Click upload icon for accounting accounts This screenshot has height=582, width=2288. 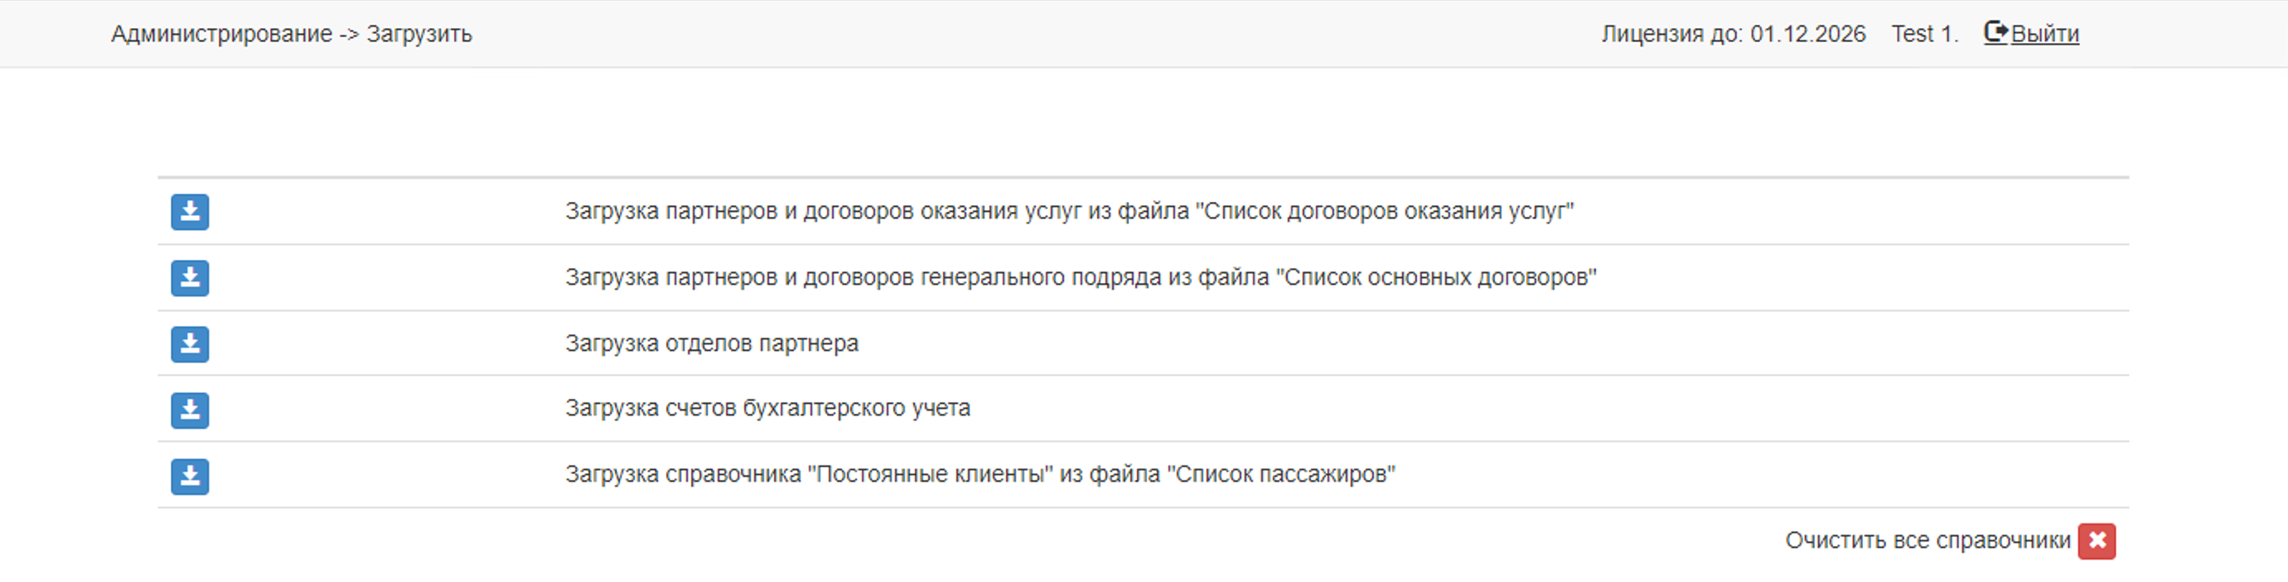tap(190, 410)
